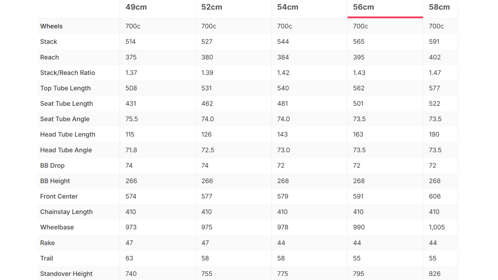Click the Wheelbase value 1,005 cell
The width and height of the screenshot is (498, 280).
pos(437,228)
